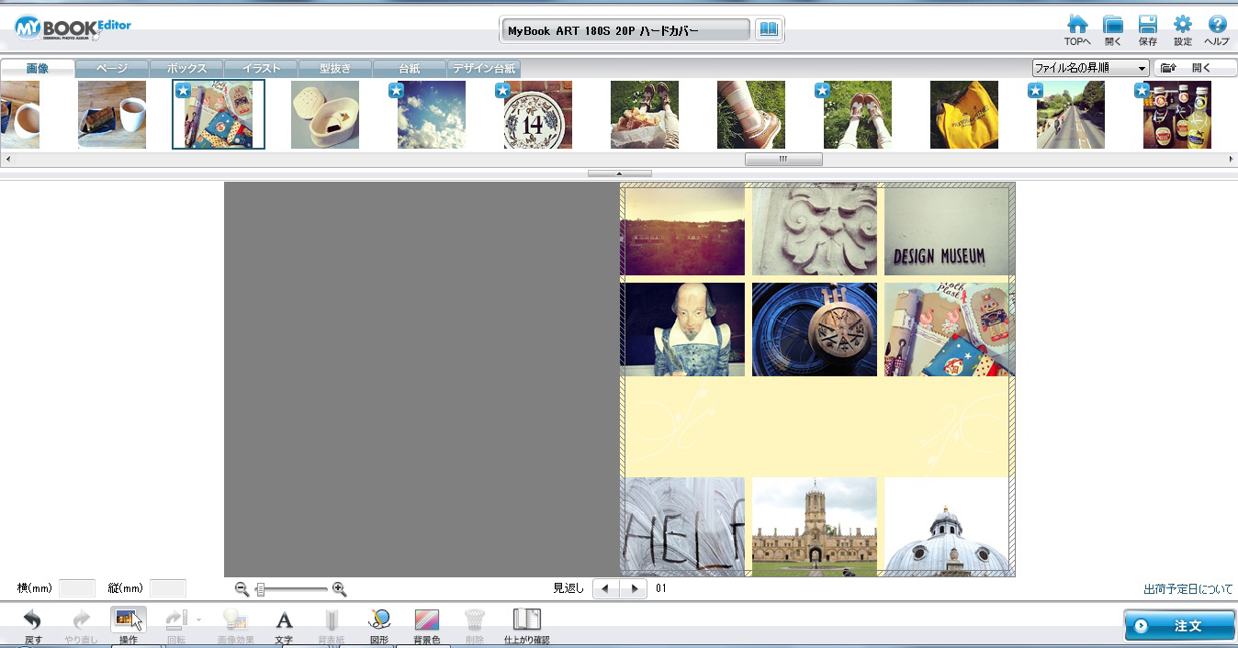Open the 図形 shapes tool
The height and width of the screenshot is (648, 1238).
point(379,620)
